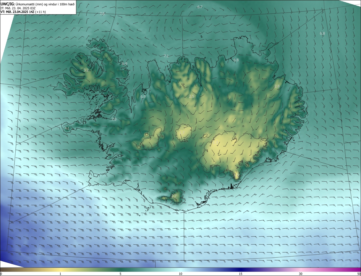Screen dimensions: 361x276
Task: Click the 7.0 value in the western bay
Action: (114, 119)
